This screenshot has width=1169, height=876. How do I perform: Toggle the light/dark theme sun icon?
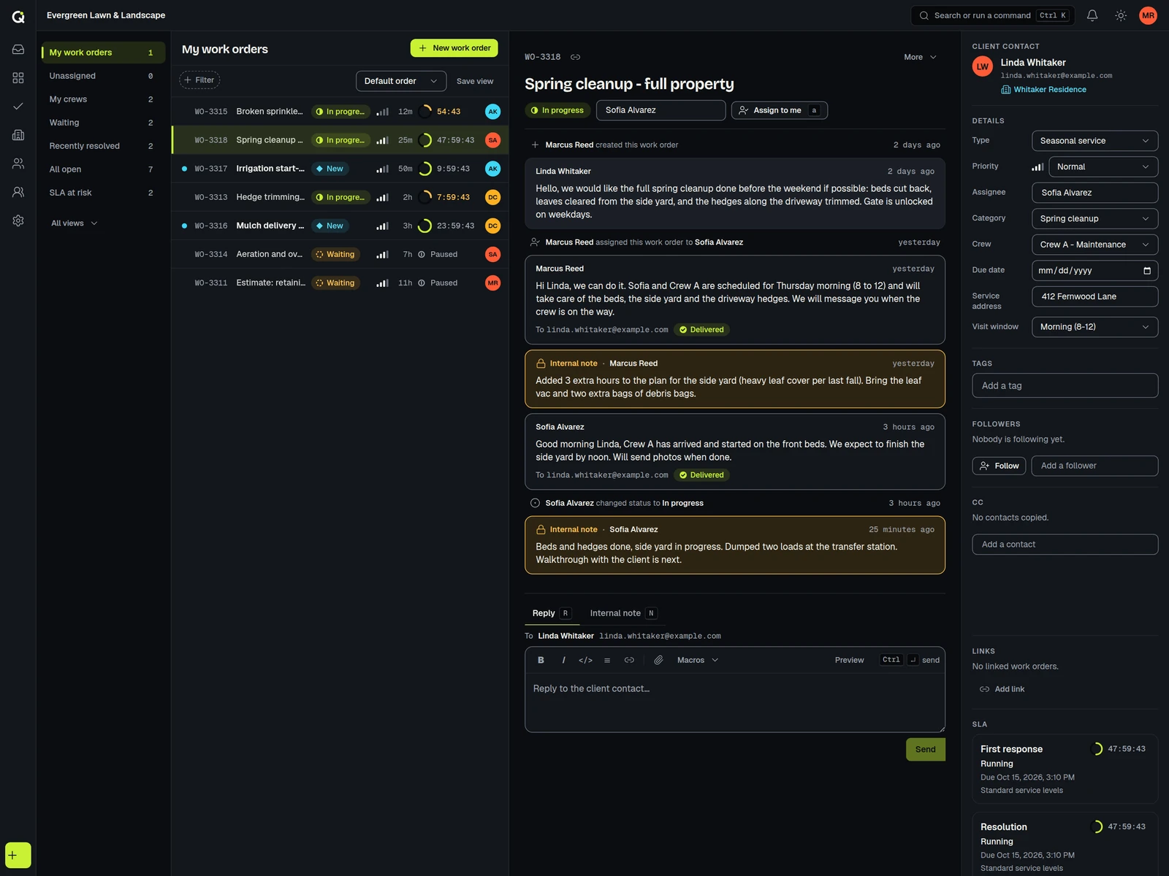coord(1121,15)
